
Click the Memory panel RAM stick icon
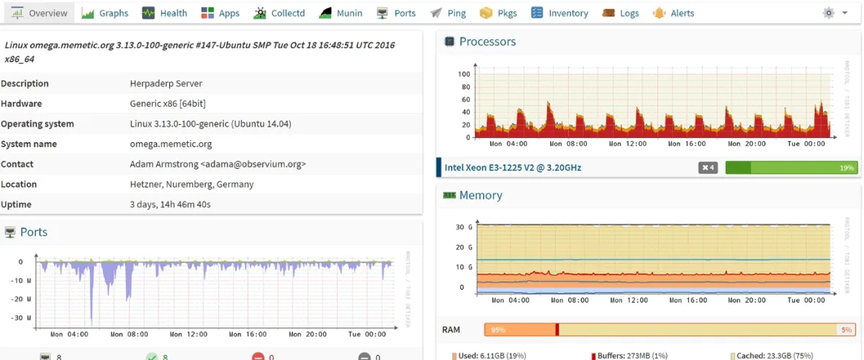[449, 195]
